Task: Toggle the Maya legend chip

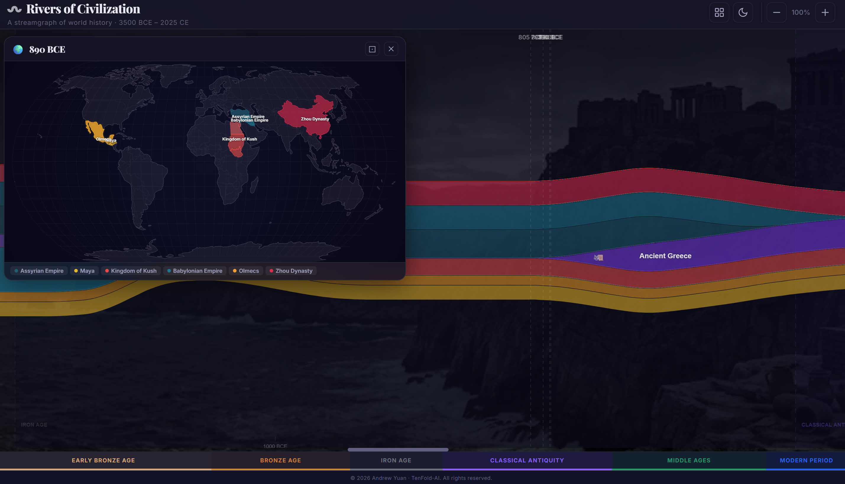Action: (x=84, y=271)
